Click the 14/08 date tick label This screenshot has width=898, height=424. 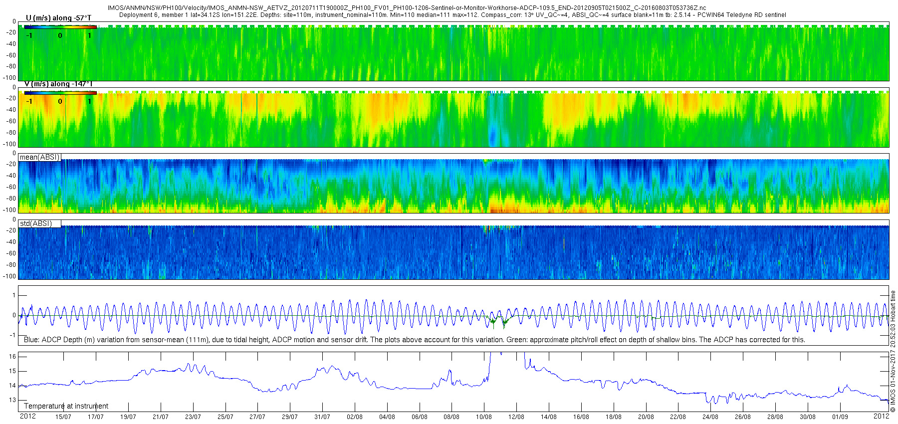(548, 417)
